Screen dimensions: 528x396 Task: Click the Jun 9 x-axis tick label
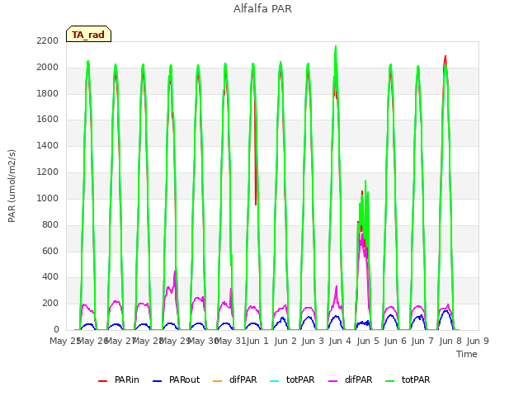click(478, 341)
